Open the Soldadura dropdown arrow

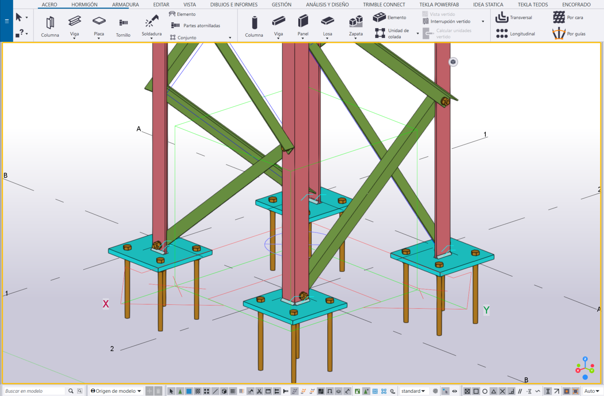(152, 38)
